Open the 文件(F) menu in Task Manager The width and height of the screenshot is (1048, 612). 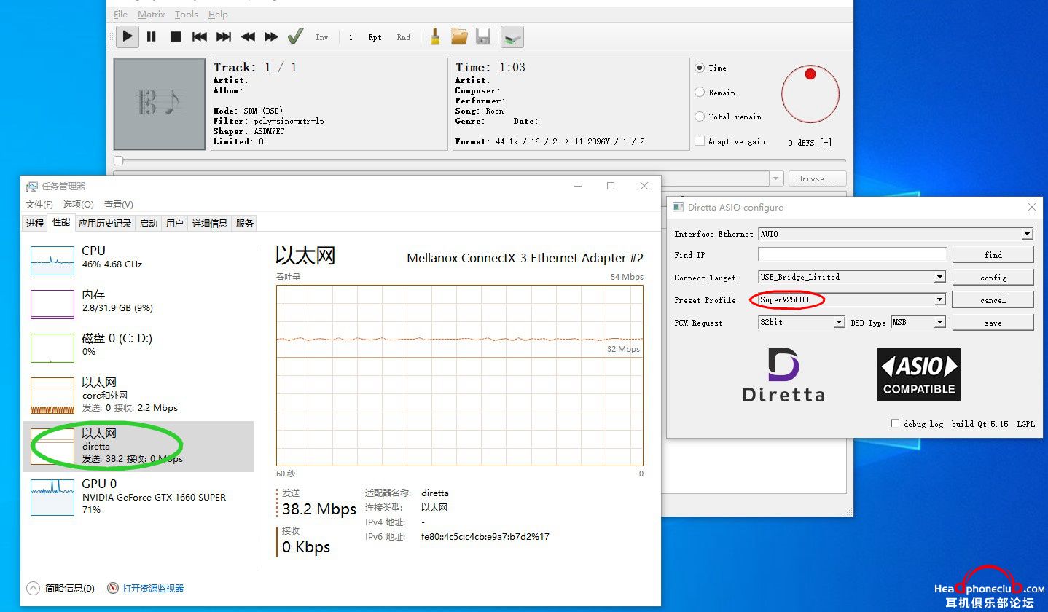39,205
